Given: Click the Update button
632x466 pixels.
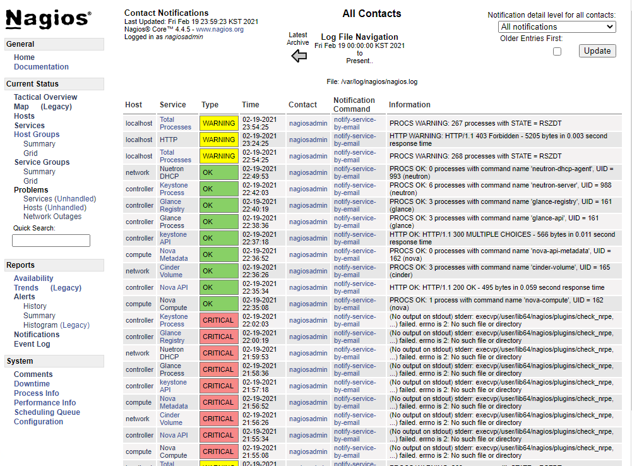Looking at the screenshot, I should [x=597, y=51].
